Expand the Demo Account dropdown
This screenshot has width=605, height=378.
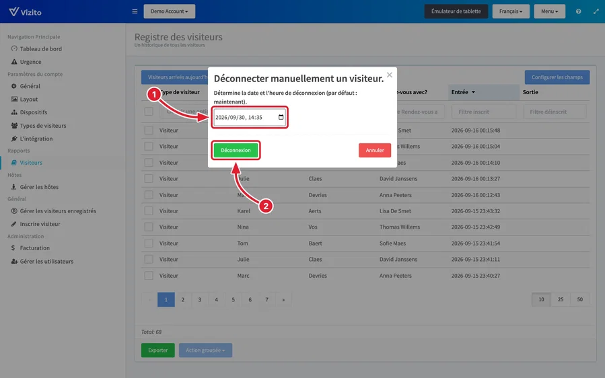pos(170,11)
